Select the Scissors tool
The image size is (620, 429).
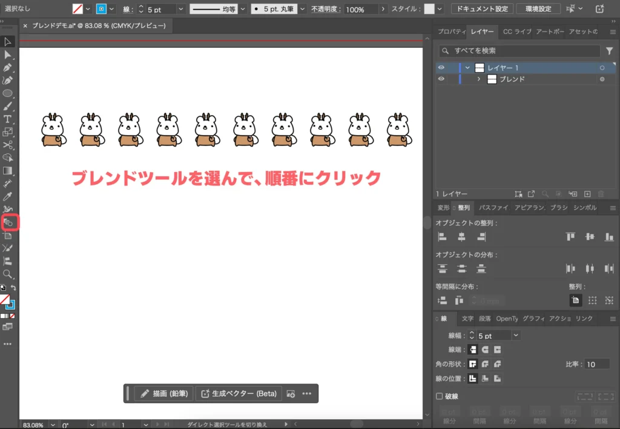[8, 145]
